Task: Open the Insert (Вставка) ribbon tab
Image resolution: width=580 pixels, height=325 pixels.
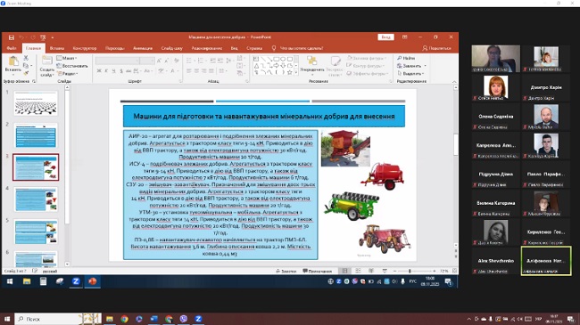Action: [56, 48]
